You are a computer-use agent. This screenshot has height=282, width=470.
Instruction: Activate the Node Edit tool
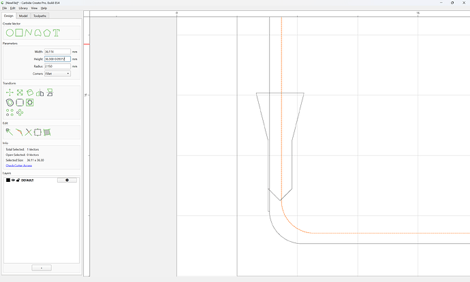point(10,132)
